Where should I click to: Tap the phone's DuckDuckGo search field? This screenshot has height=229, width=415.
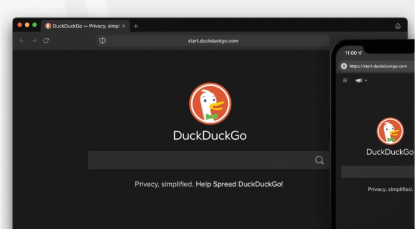click(x=378, y=172)
